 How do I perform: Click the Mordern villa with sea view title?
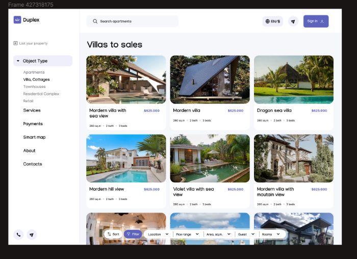[108, 113]
